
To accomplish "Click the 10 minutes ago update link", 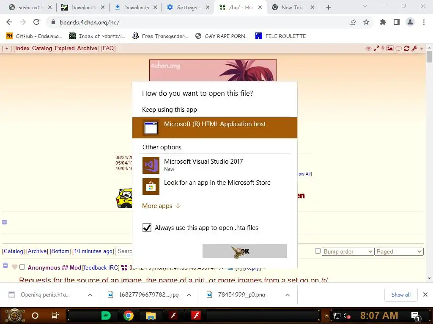I will point(93,251).
